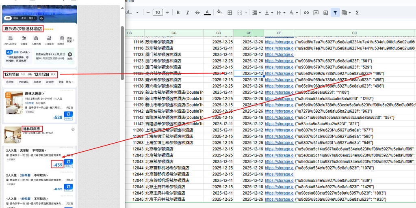Select column header CF
The image size is (416, 208).
(x=279, y=33)
